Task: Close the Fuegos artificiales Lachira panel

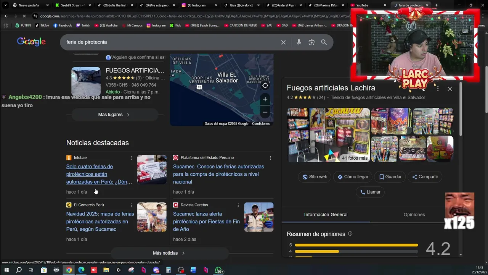Action: 450,89
